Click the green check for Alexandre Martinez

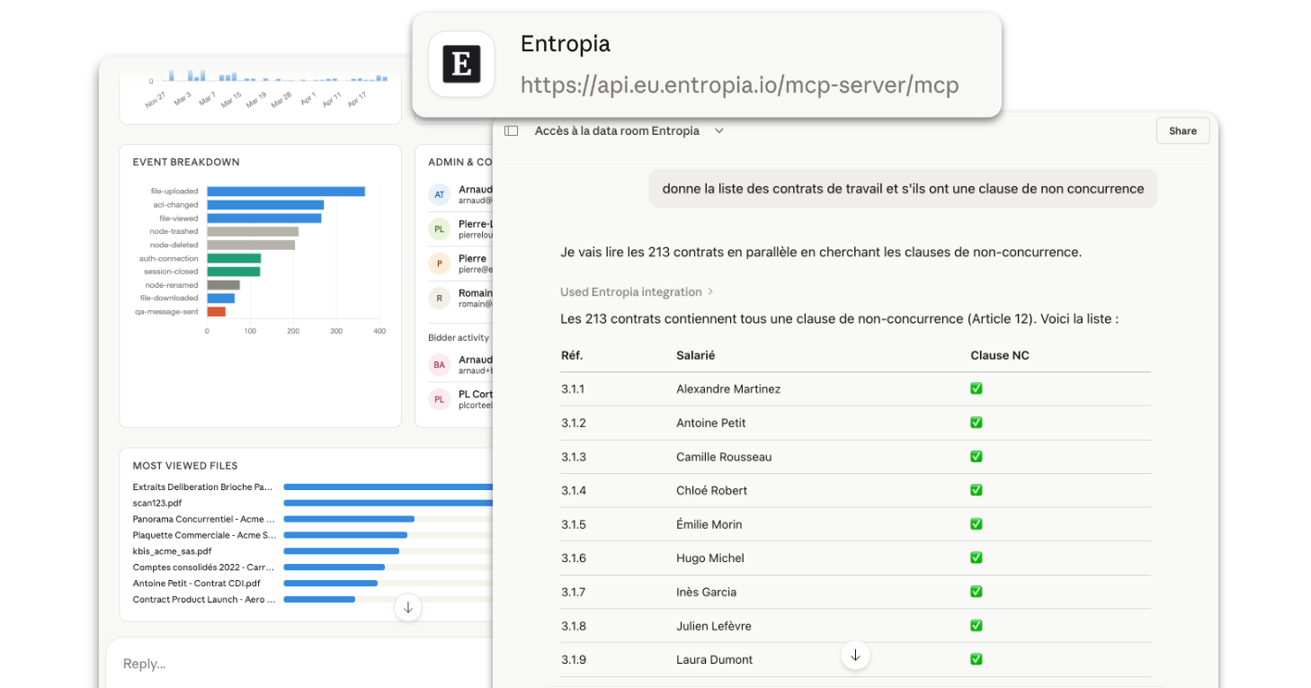[x=976, y=389]
